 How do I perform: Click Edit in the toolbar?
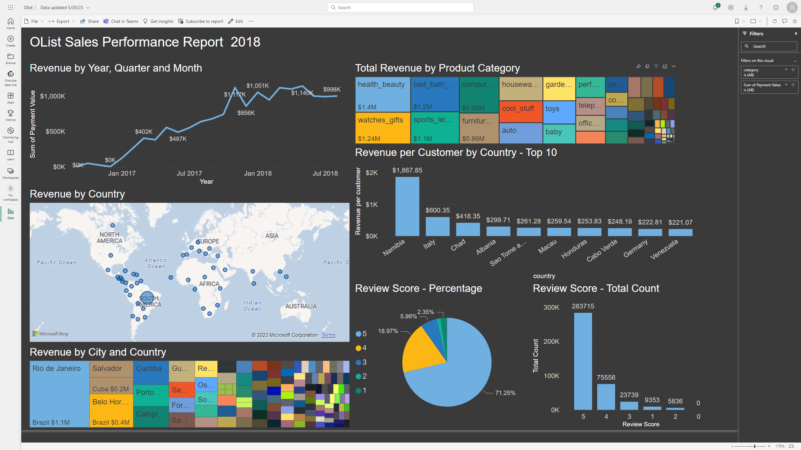236,21
